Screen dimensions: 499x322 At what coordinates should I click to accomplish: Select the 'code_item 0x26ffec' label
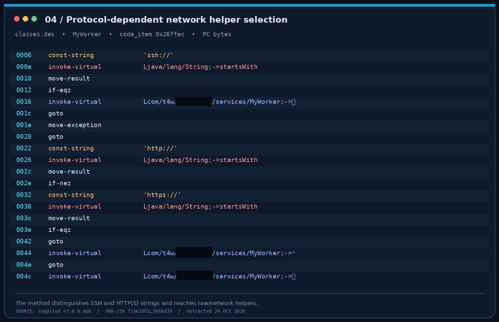[152, 34]
